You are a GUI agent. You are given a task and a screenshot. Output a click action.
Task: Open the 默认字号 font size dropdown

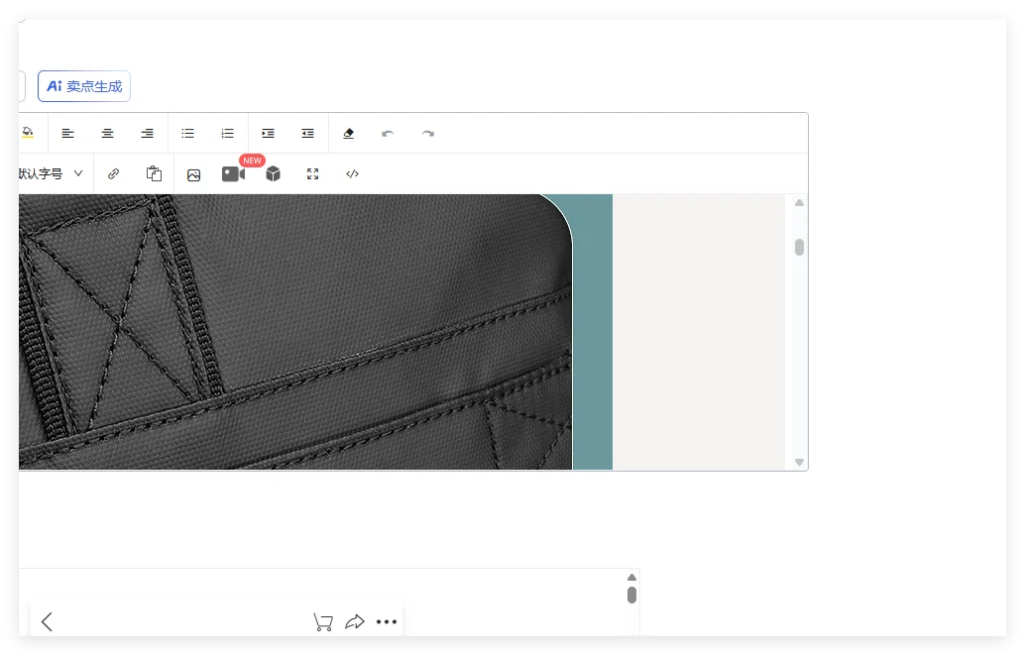pos(52,173)
